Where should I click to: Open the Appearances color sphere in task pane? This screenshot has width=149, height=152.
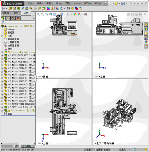coord(146,42)
